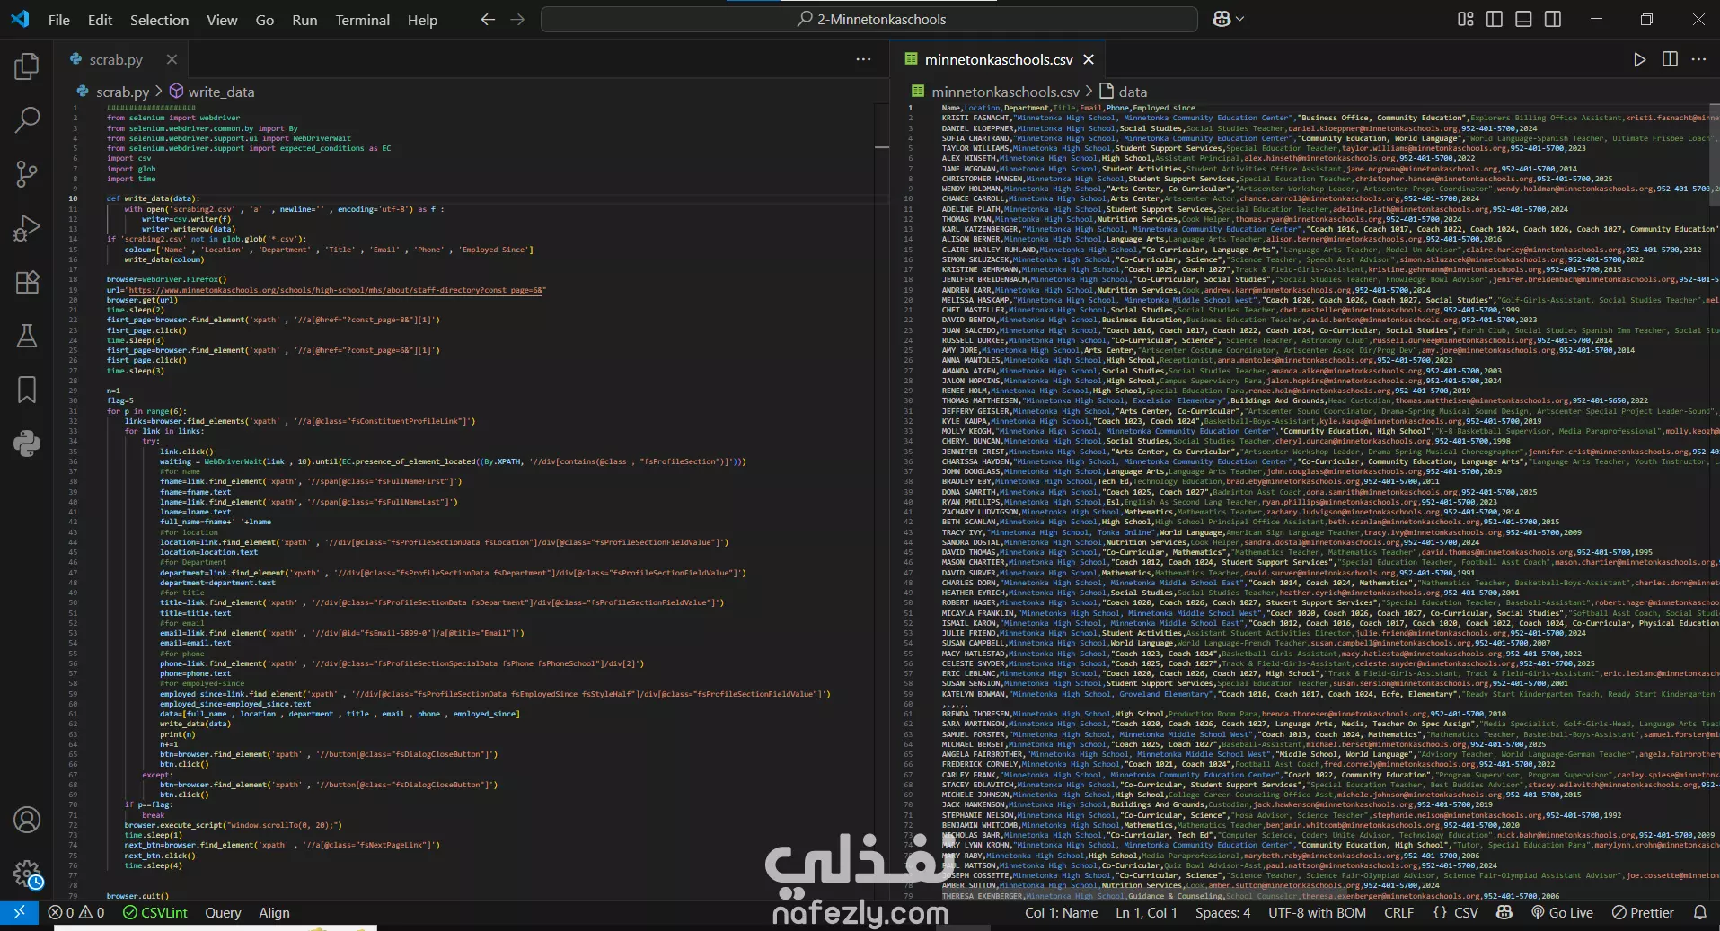This screenshot has width=1720, height=931.
Task: Go back with the navigation arrow
Action: (x=488, y=19)
